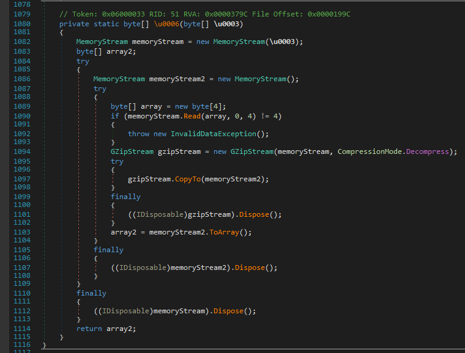The image size is (465, 353).
Task: Click line number 1094 in the gutter
Action: click(x=22, y=152)
